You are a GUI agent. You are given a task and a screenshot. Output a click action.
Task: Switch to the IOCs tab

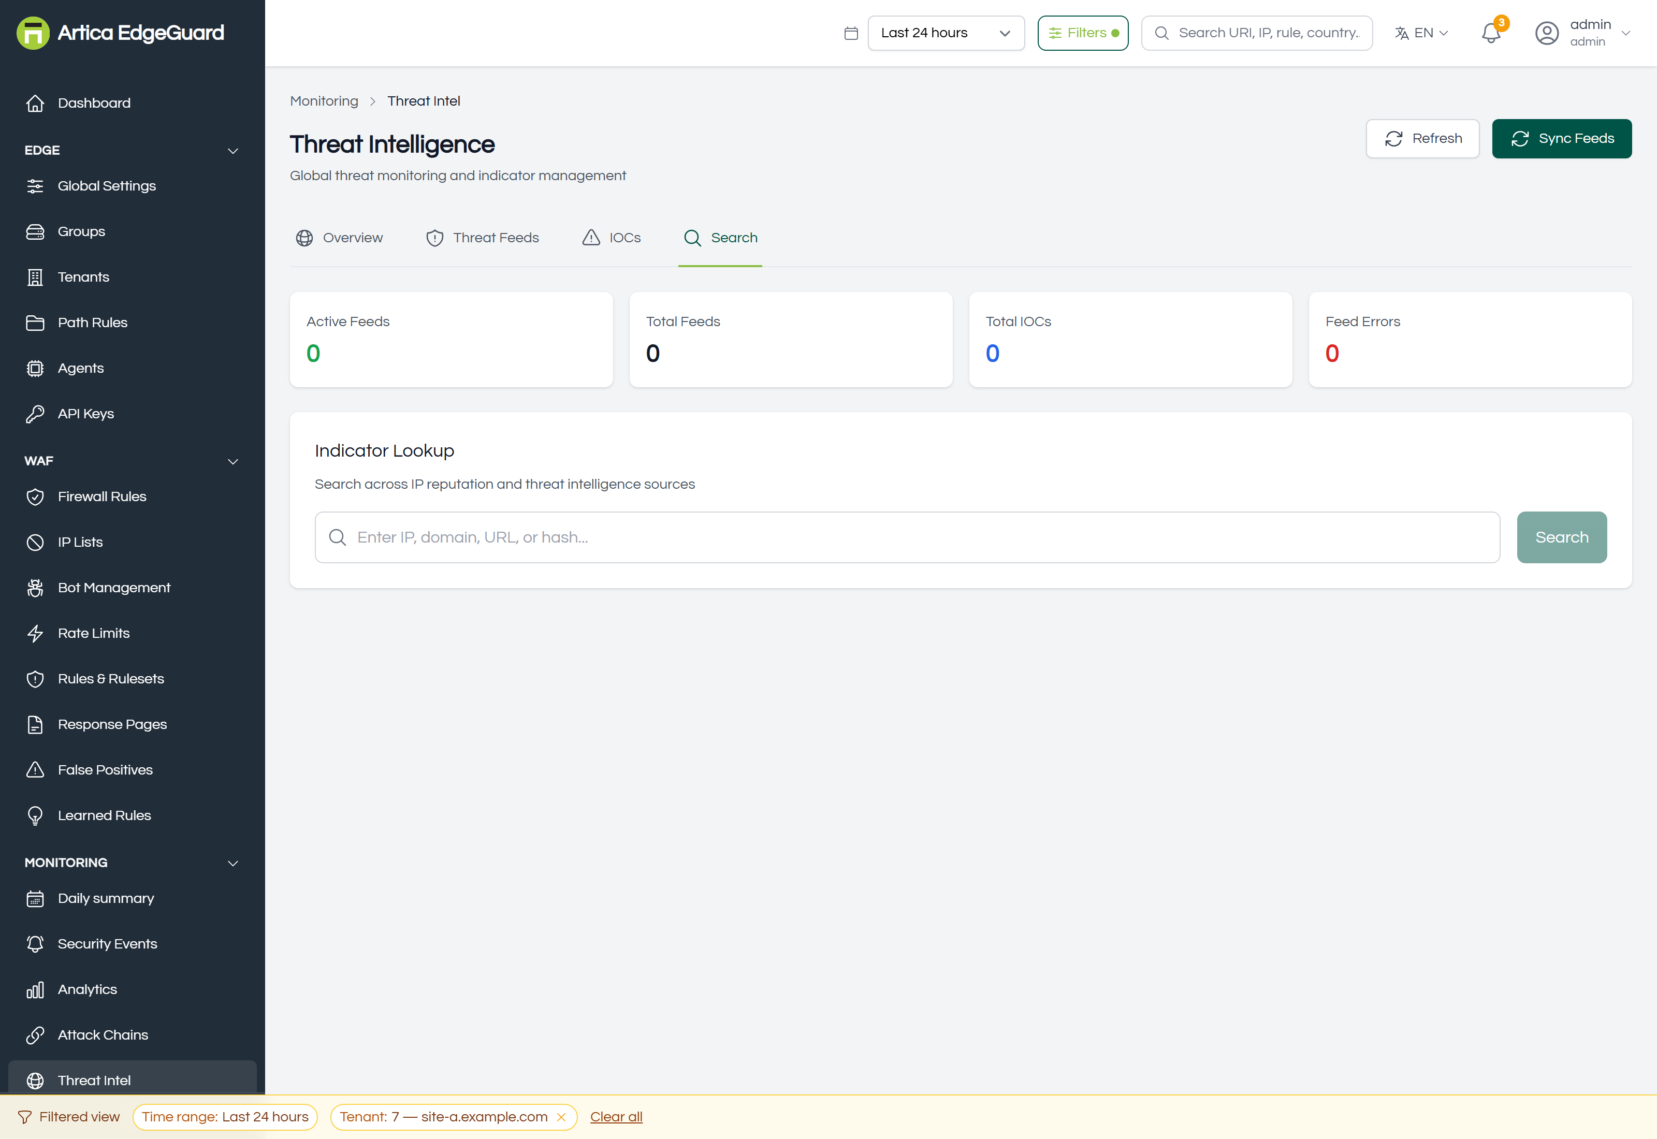612,238
